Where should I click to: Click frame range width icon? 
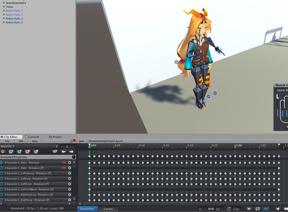(x=211, y=209)
